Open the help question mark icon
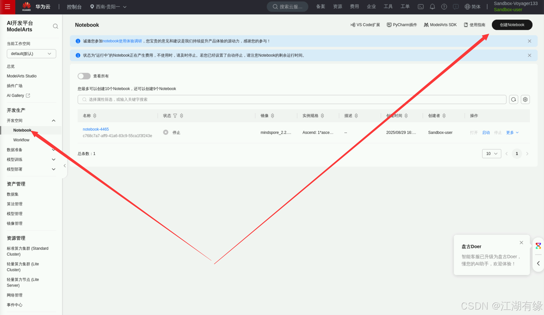 (x=444, y=7)
